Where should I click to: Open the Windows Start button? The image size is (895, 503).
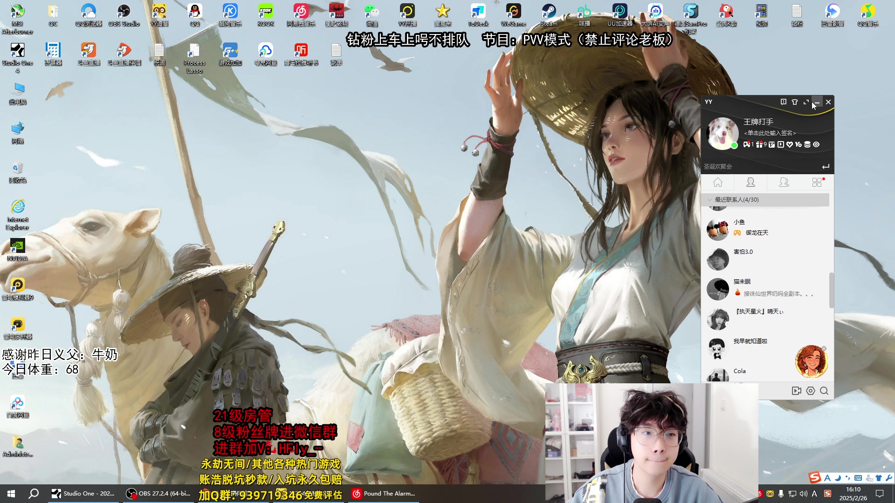point(11,494)
